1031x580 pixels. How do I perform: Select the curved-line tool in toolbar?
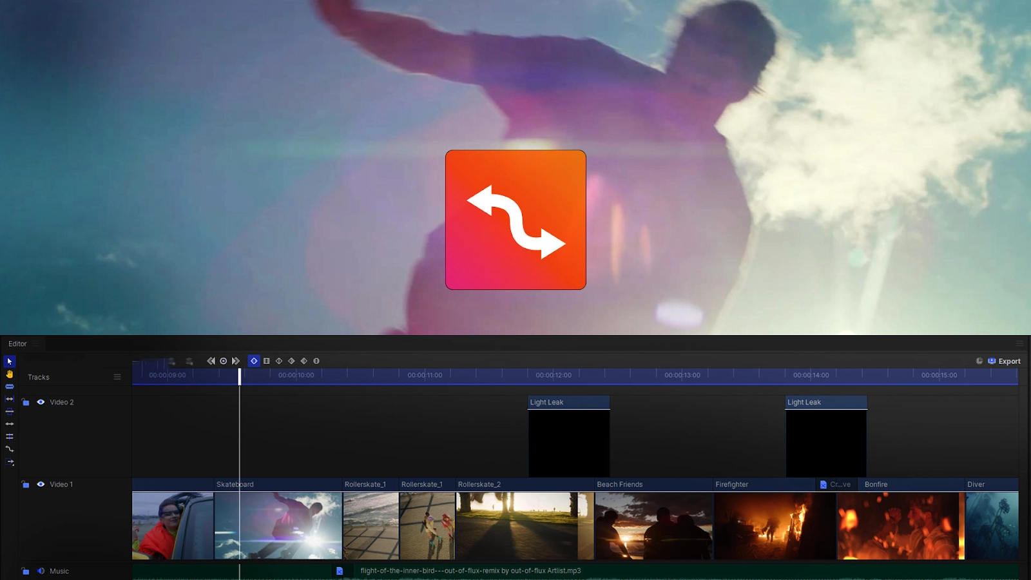click(10, 449)
